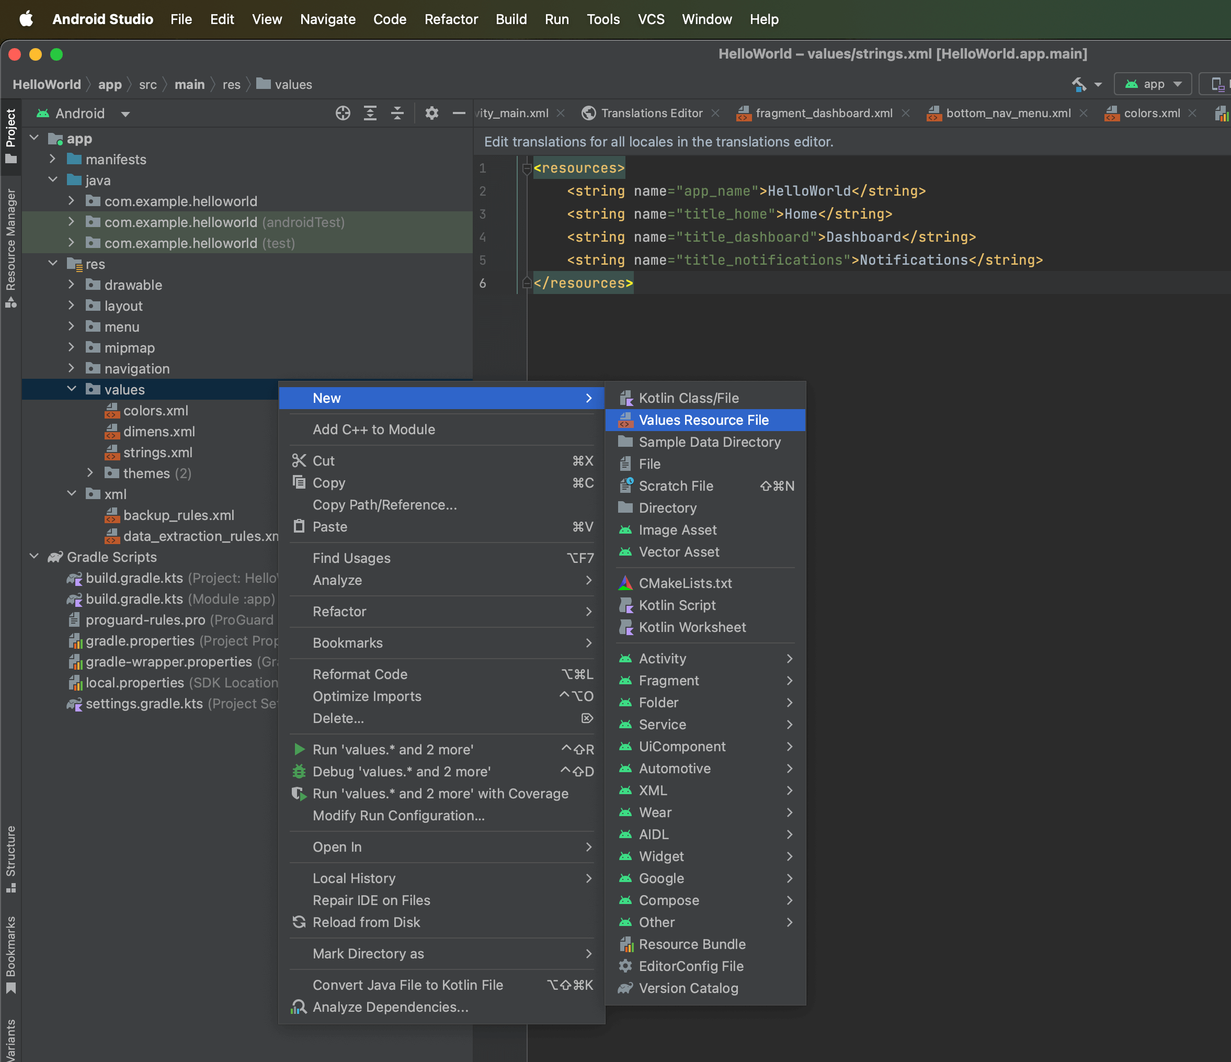Select Values Resource File in submenu
This screenshot has width=1231, height=1062.
tap(705, 420)
